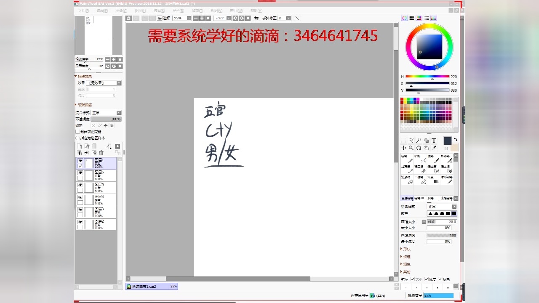The image size is (539, 303).
Task: Hide layer 图层2 via its eye icon
Action: point(80,222)
